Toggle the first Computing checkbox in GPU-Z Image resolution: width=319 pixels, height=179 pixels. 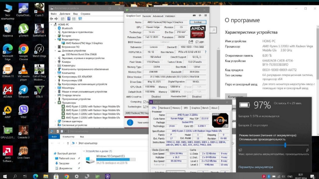pyautogui.click(x=145, y=102)
